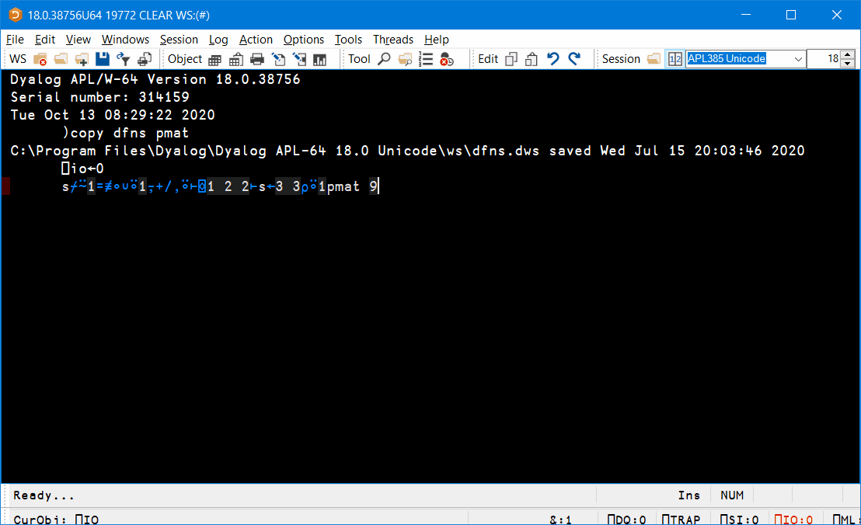Open the Action menu
861x525 pixels.
pos(256,40)
